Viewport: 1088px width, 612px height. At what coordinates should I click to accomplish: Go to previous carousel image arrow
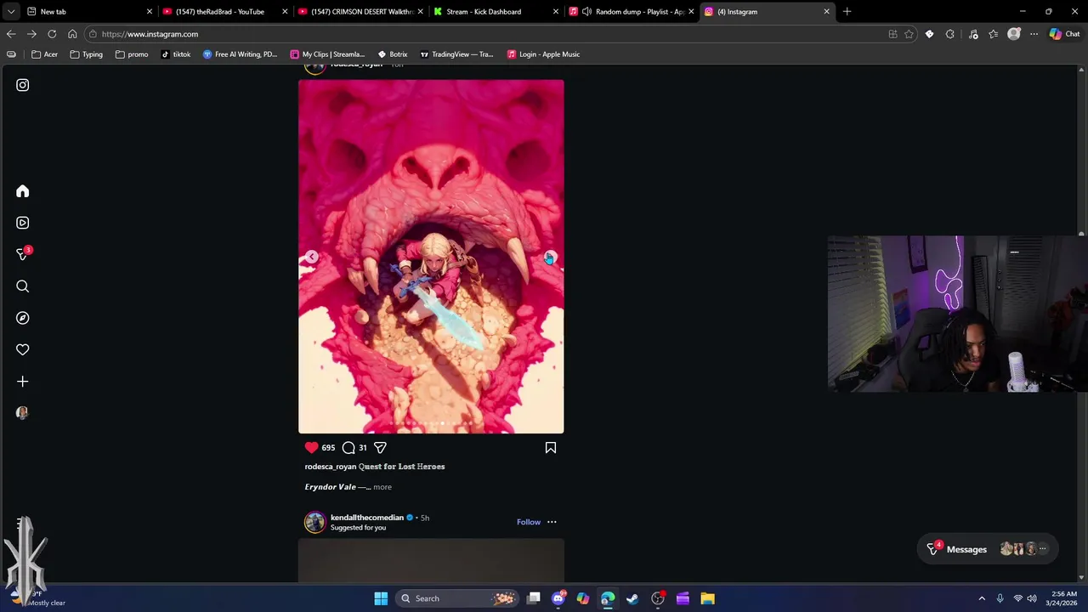pos(312,257)
